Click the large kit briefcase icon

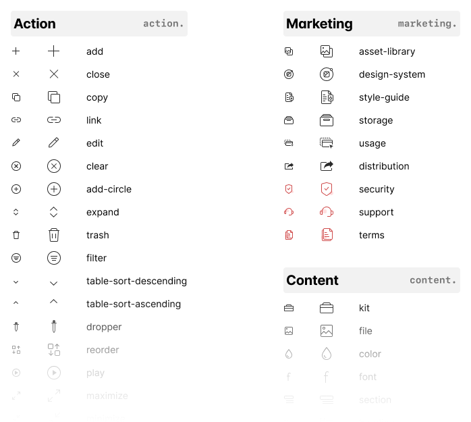(327, 308)
